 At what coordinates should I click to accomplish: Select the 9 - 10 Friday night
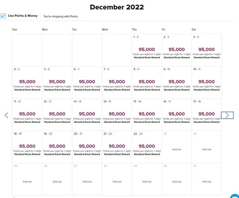(x=177, y=82)
